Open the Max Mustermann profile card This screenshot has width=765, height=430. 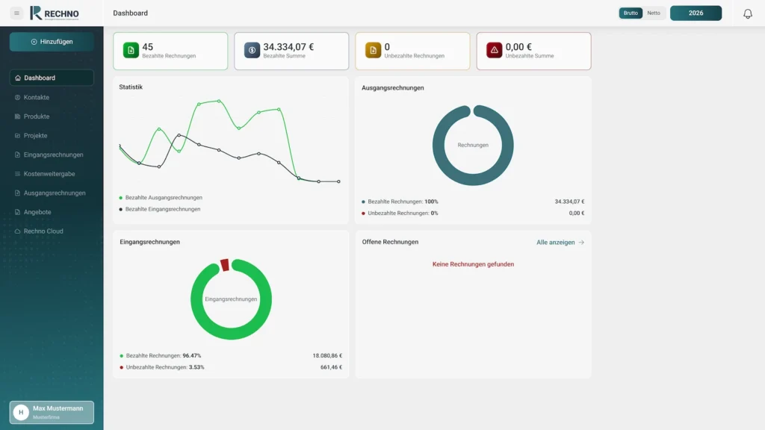click(52, 412)
